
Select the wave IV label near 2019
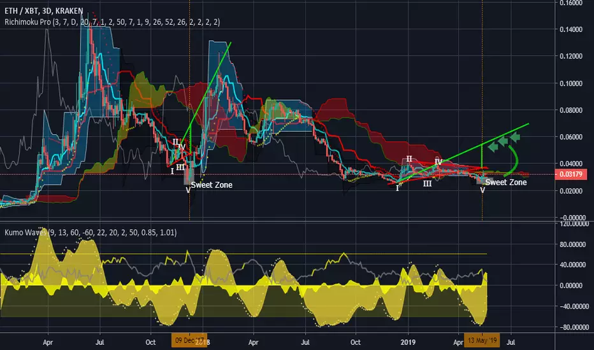click(438, 162)
